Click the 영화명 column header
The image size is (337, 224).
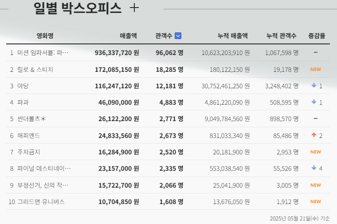point(45,36)
